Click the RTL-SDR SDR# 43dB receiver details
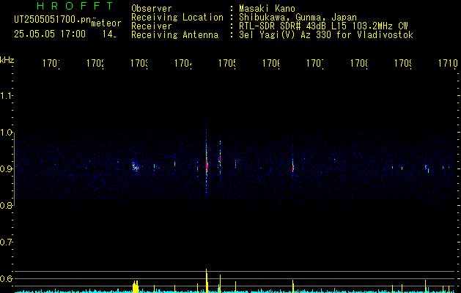The width and height of the screenshot is (461, 293). (x=323, y=26)
